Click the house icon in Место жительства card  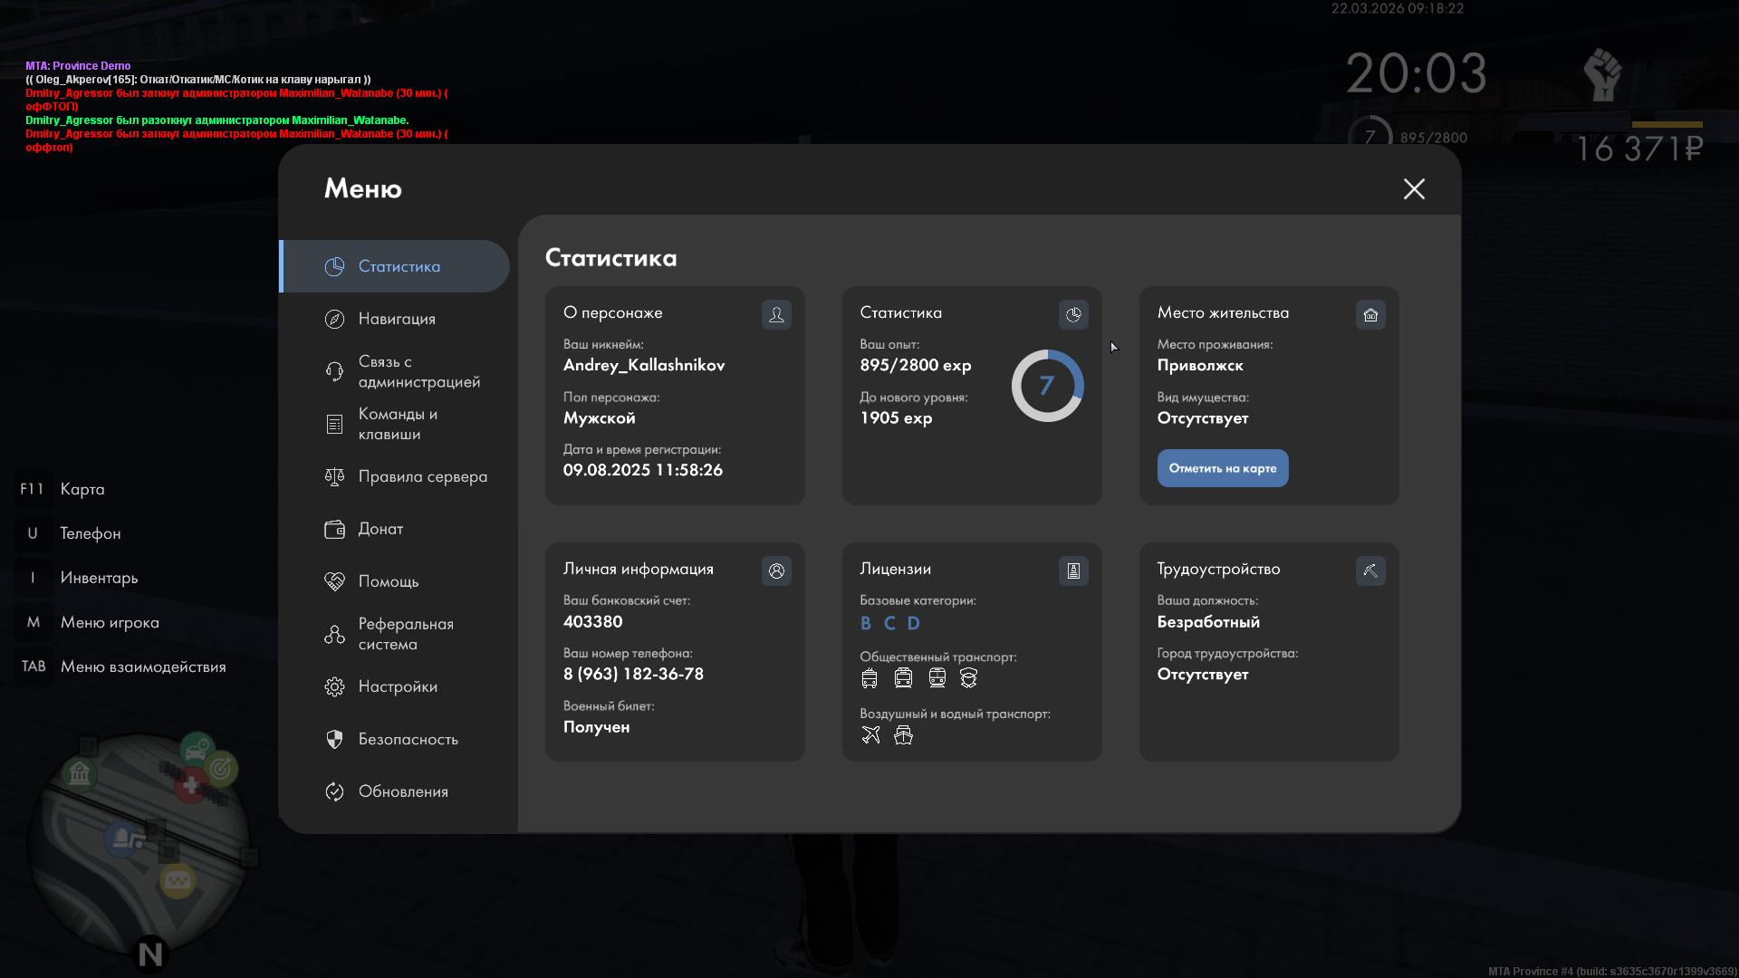1370,314
